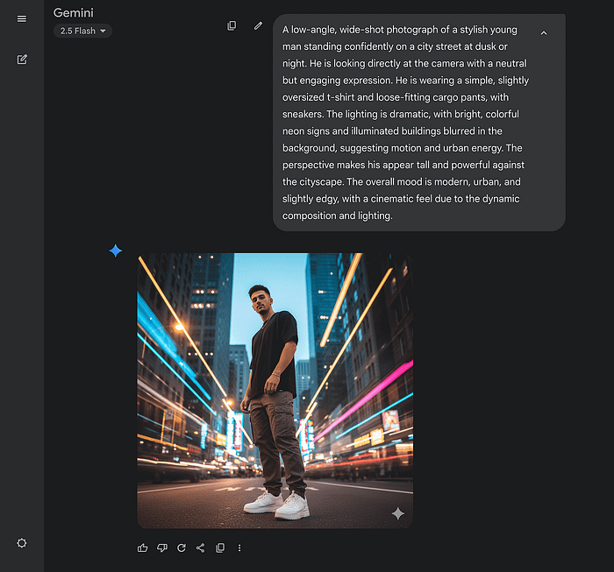This screenshot has height=572, width=614.
Task: Copy the prompt text using the copy icon
Action: click(232, 26)
